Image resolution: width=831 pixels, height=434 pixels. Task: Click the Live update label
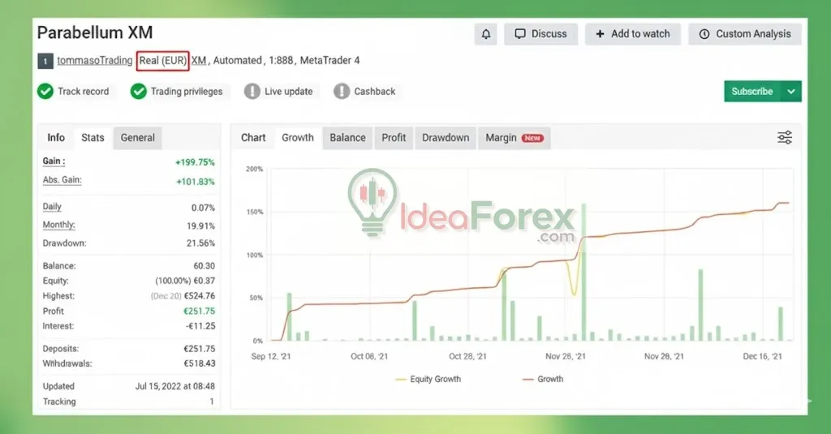[289, 91]
